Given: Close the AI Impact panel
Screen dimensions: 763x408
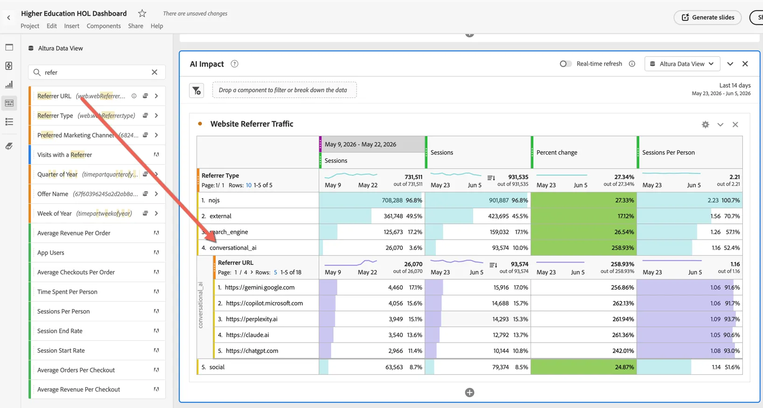Looking at the screenshot, I should [x=745, y=64].
